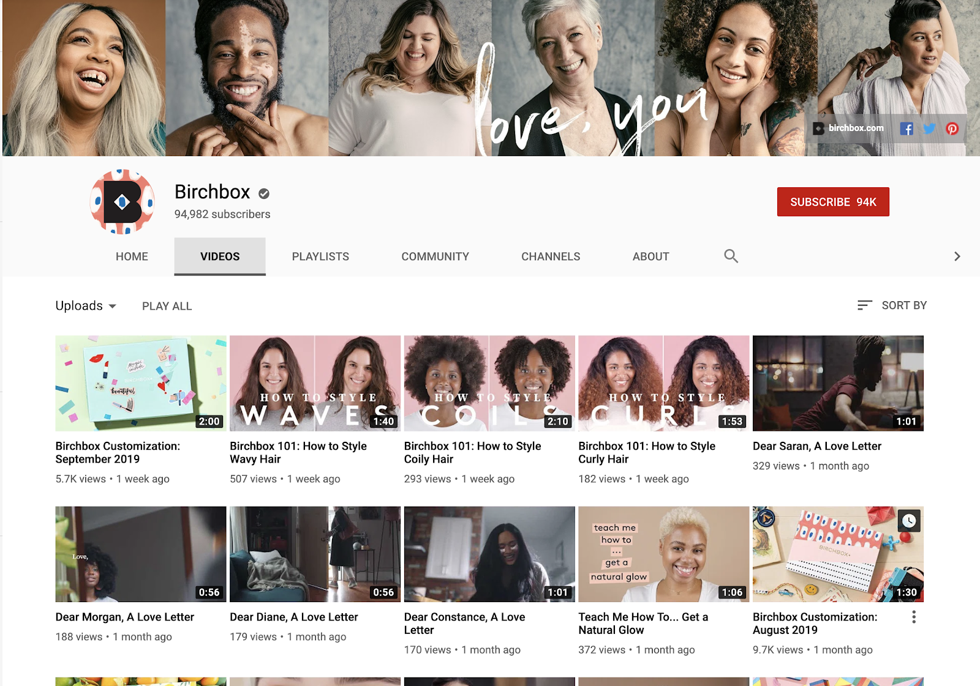This screenshot has width=980, height=686.
Task: Open the three-dot menu for August 2019 video
Action: coord(914,617)
